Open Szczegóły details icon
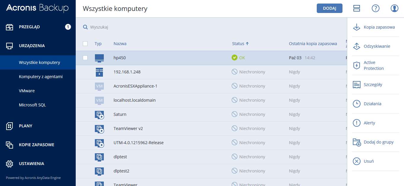The height and width of the screenshot is (186, 404). [x=357, y=85]
